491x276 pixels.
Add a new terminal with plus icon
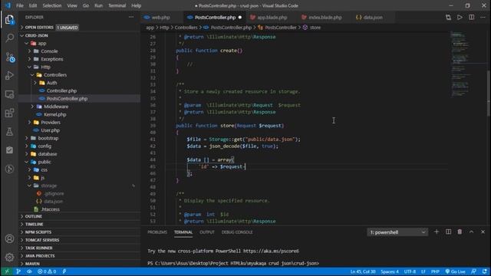coord(437,232)
